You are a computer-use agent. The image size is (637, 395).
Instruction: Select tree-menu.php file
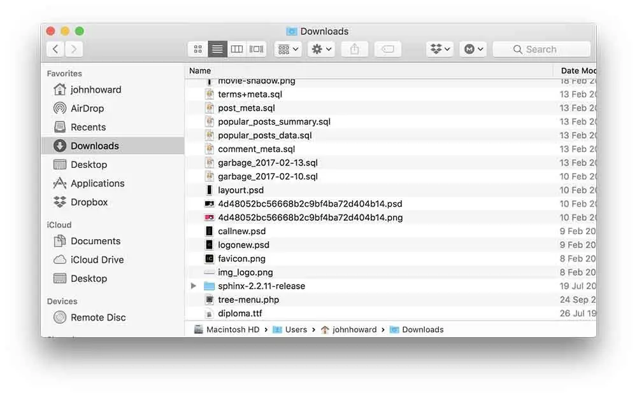coord(391,300)
